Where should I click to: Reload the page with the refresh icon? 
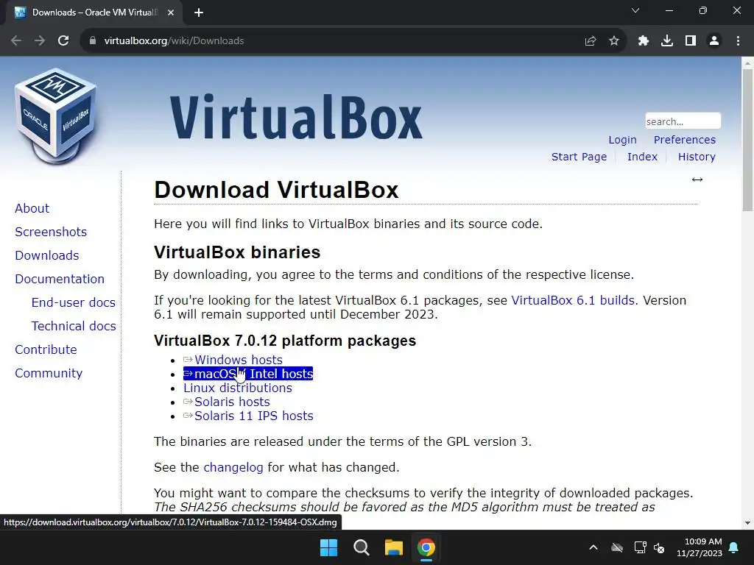tap(63, 41)
